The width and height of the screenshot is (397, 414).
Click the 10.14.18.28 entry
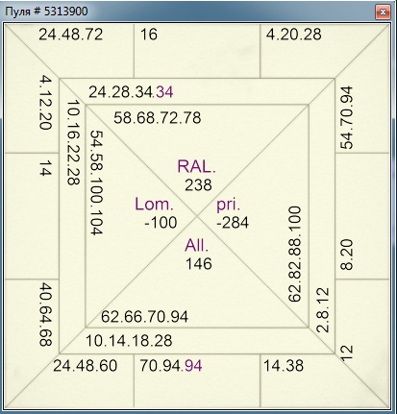[x=129, y=341]
